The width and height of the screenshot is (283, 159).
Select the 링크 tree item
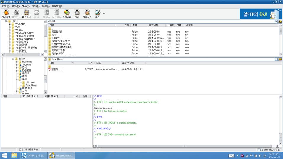pyautogui.click(x=24, y=76)
